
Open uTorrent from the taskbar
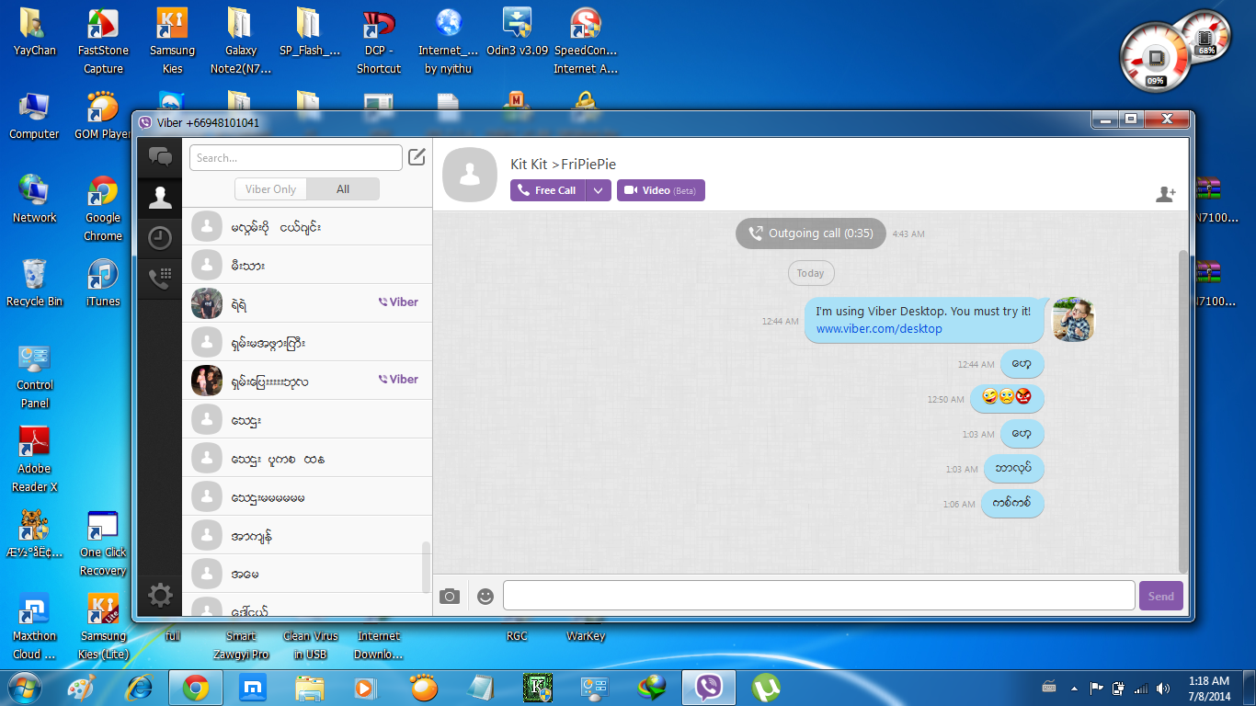[765, 687]
